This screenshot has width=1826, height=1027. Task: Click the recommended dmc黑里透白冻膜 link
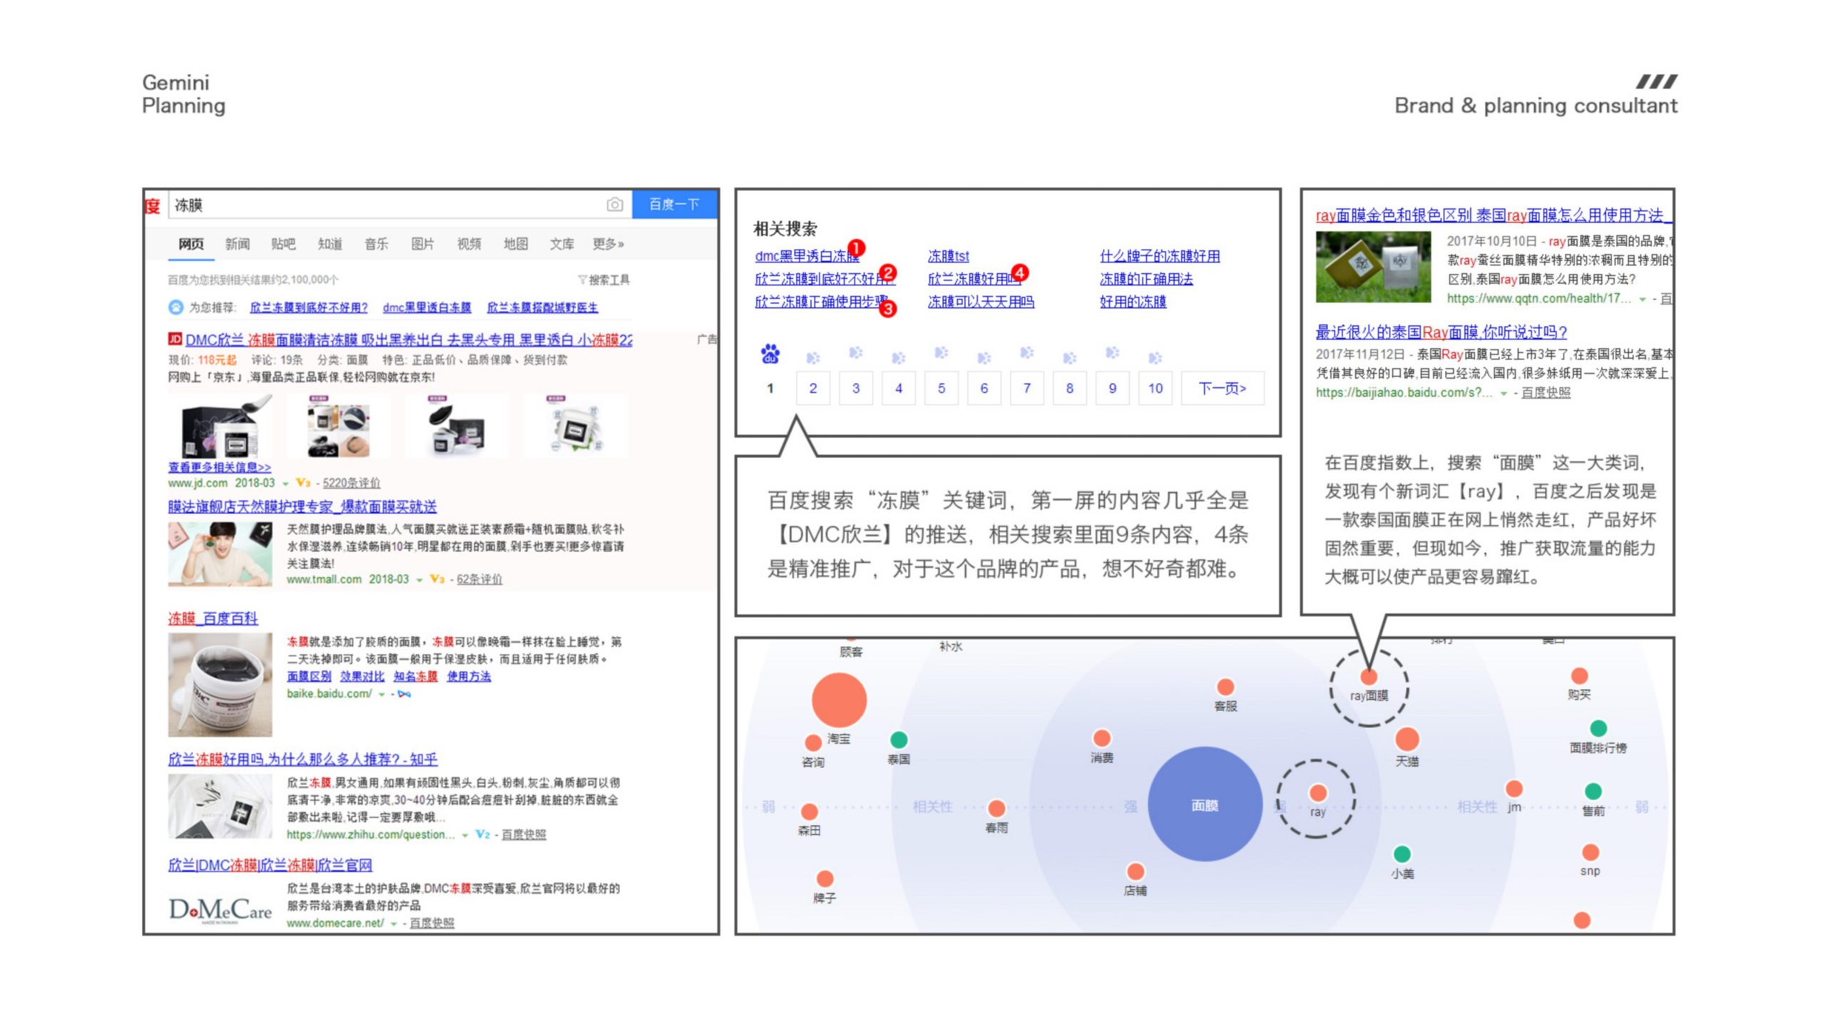tap(427, 307)
